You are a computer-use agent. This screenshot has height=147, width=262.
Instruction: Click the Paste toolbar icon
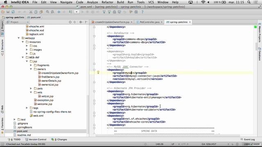[41, 12]
